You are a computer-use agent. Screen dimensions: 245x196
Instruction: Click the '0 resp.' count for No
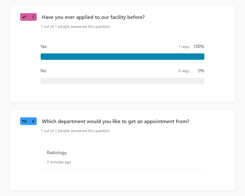pyautogui.click(x=184, y=71)
